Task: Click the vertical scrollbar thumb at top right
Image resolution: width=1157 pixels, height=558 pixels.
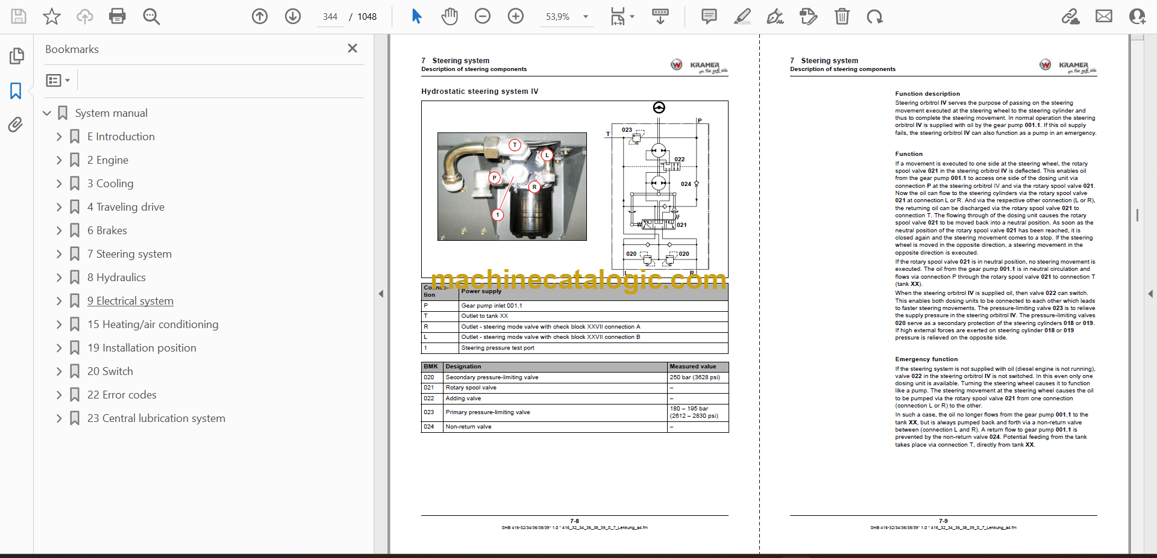Action: click(1137, 37)
